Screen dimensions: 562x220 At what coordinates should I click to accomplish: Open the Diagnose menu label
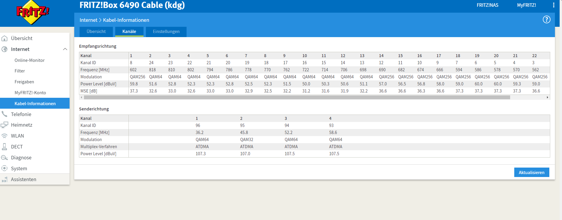tap(21, 158)
